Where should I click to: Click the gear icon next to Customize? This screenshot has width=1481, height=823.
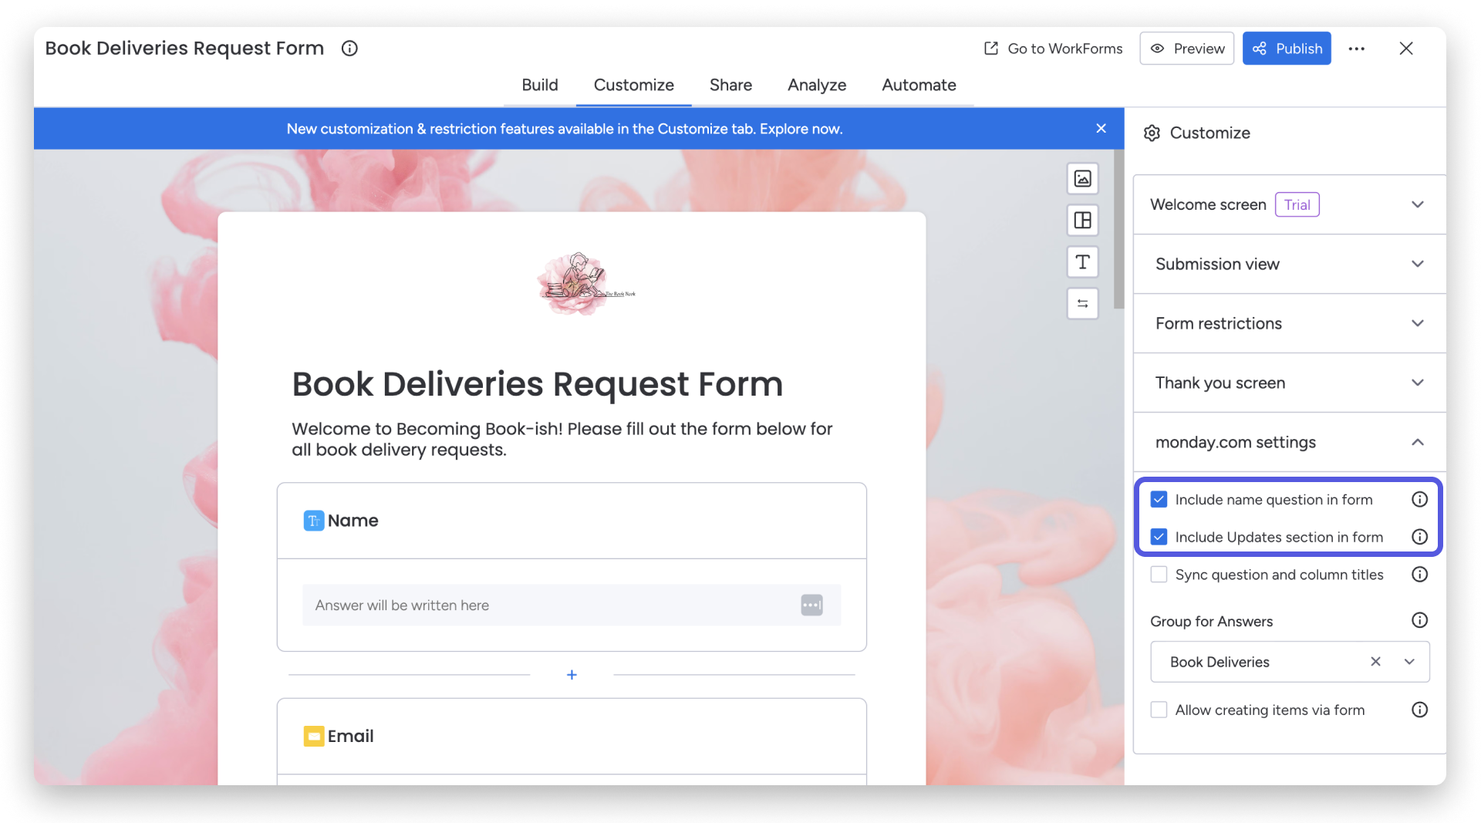pos(1151,133)
